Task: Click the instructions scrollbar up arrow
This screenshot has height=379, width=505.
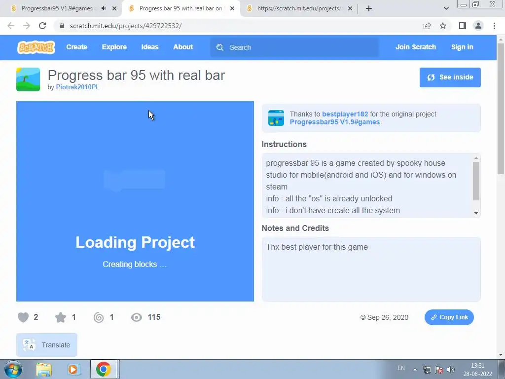Action: (x=476, y=158)
